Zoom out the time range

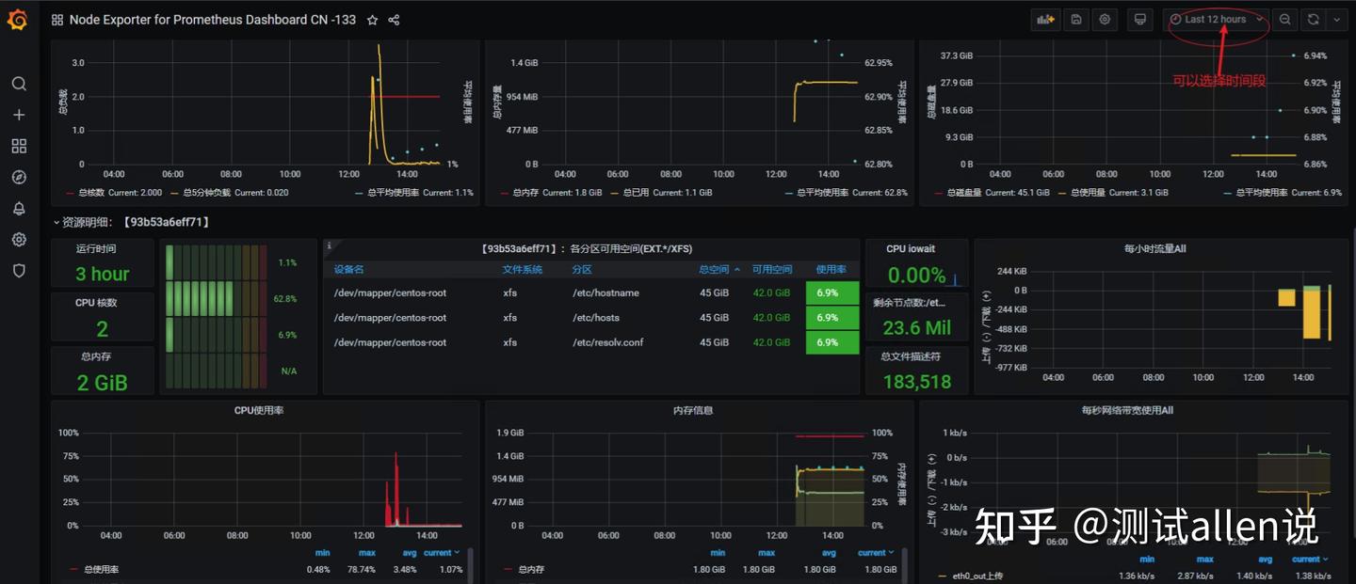1284,19
